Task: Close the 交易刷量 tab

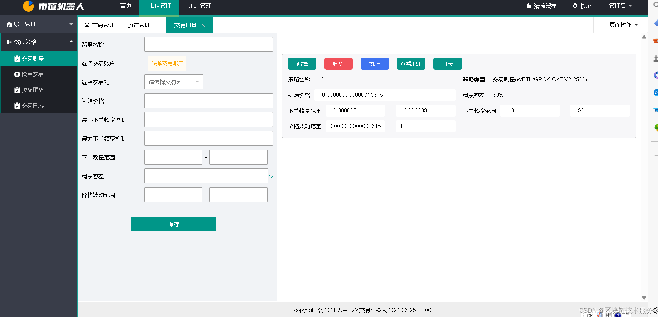Action: coord(203,25)
